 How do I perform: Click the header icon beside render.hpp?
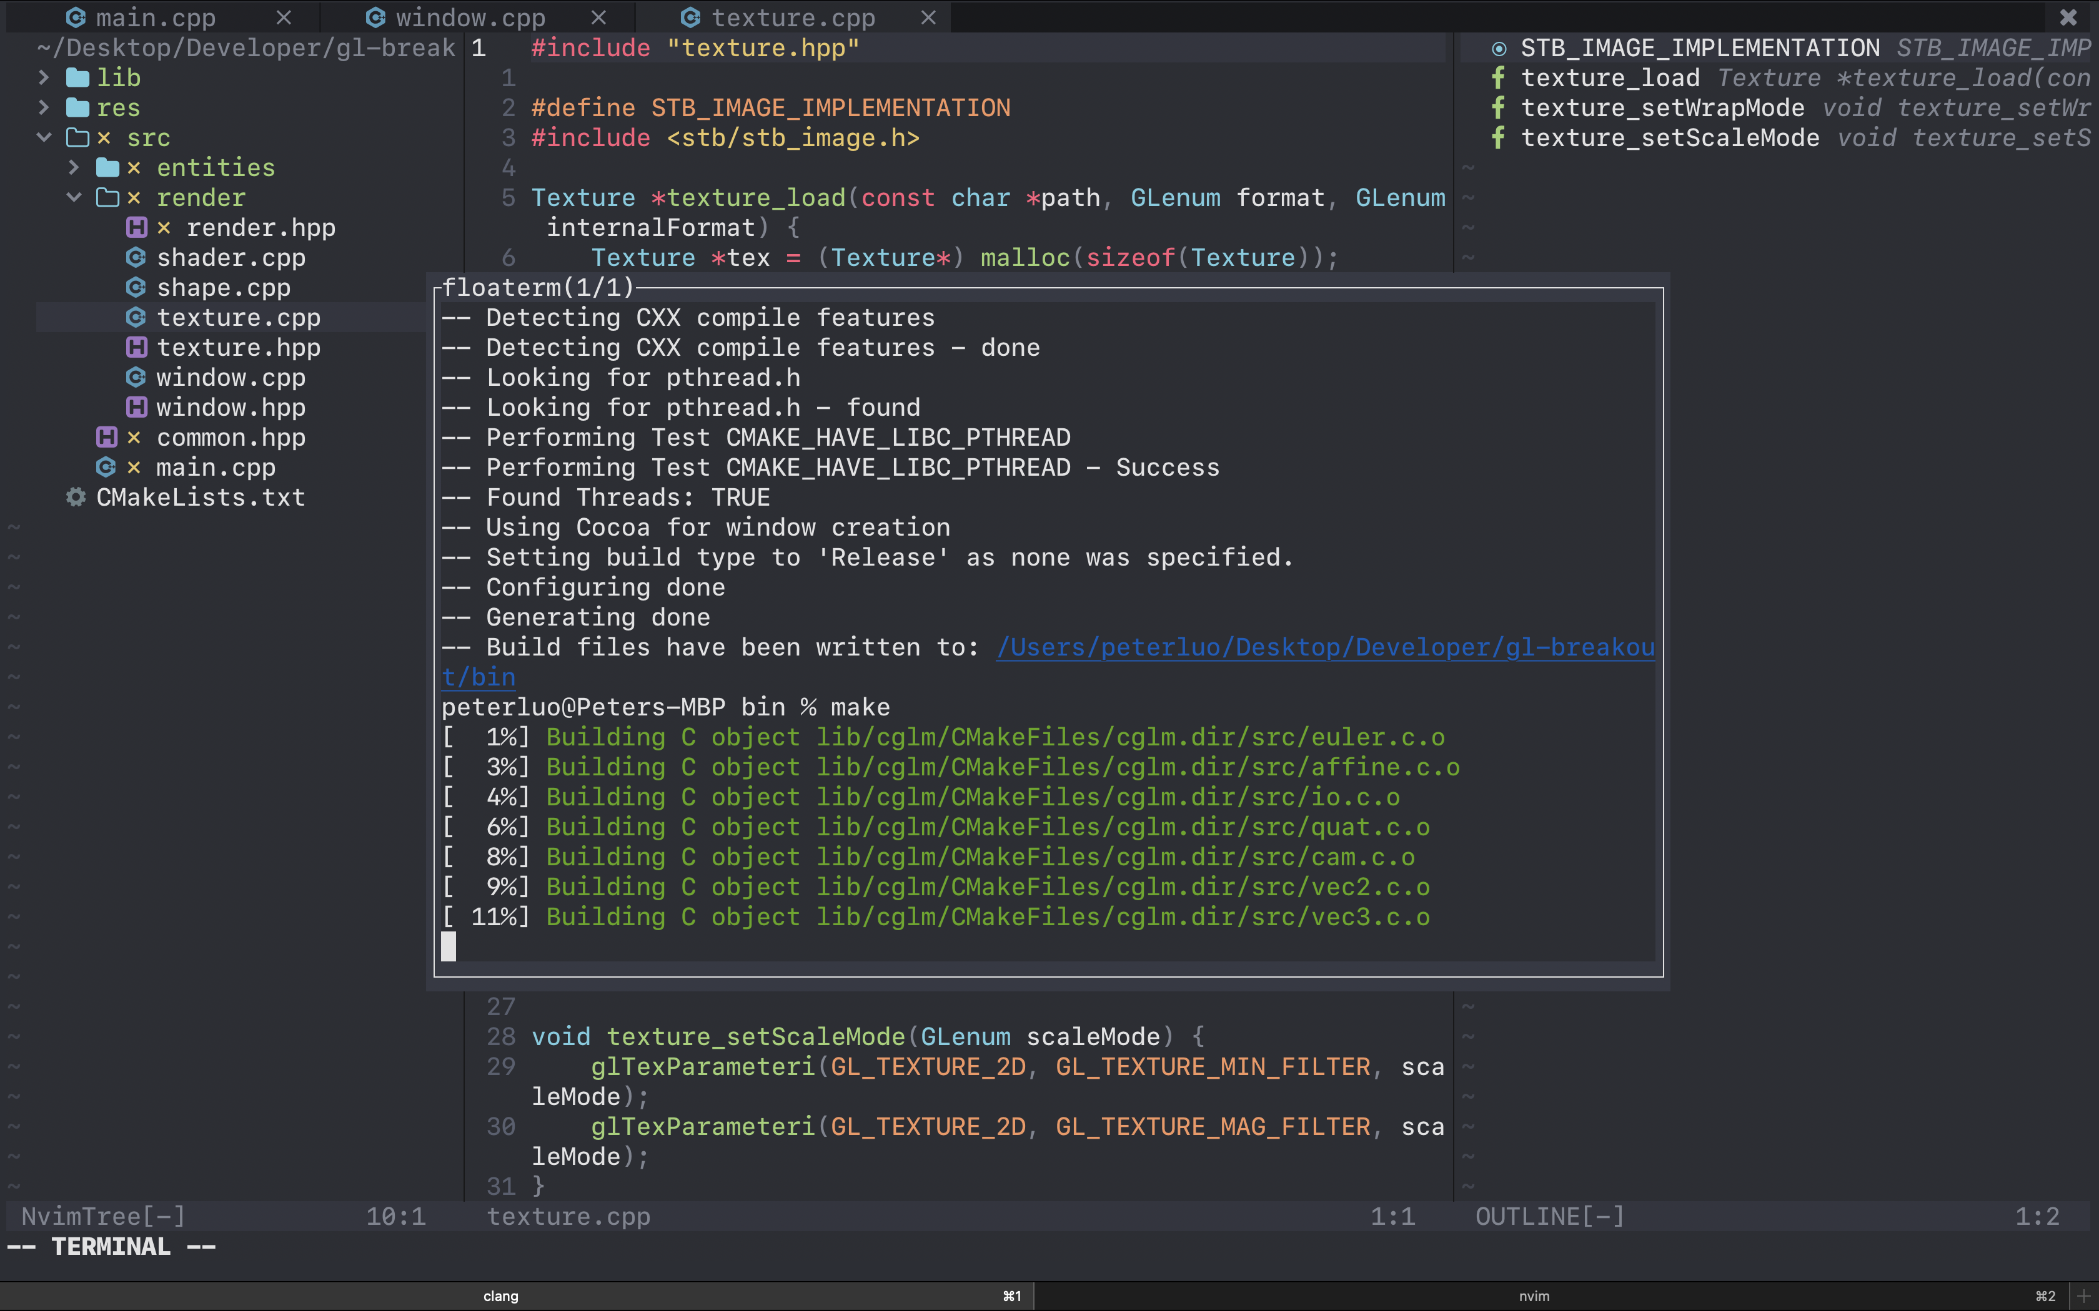click(x=136, y=227)
